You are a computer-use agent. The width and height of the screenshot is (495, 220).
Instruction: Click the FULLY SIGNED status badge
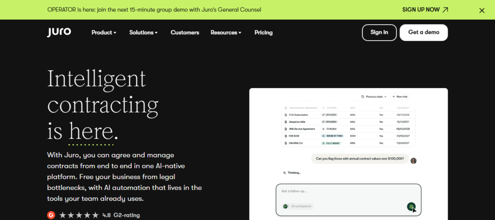click(331, 143)
